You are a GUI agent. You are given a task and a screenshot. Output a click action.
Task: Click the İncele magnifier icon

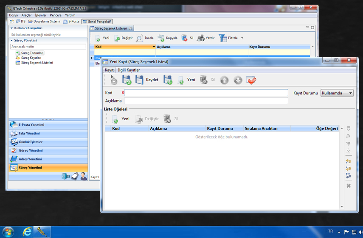[140, 38]
